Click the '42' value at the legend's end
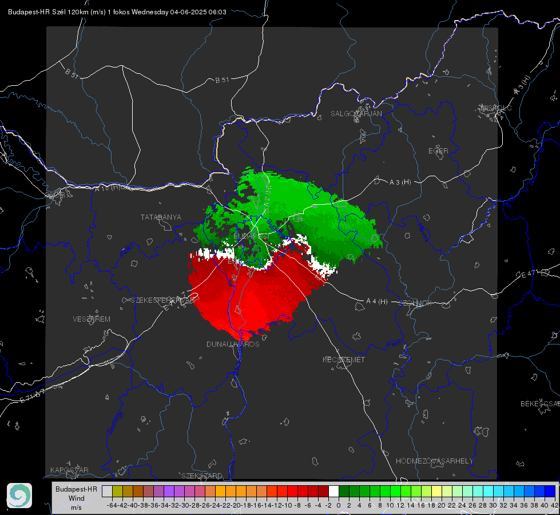The height and width of the screenshot is (515, 560). pyautogui.click(x=554, y=505)
